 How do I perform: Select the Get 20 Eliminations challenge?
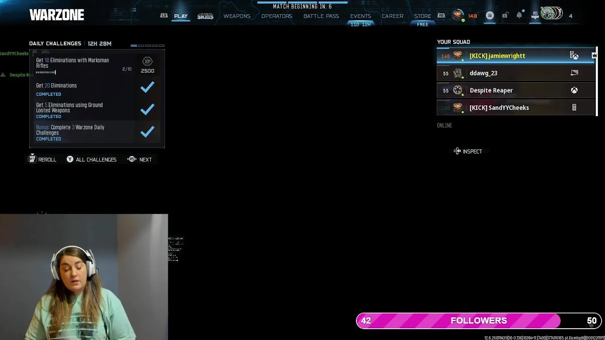pyautogui.click(x=97, y=88)
